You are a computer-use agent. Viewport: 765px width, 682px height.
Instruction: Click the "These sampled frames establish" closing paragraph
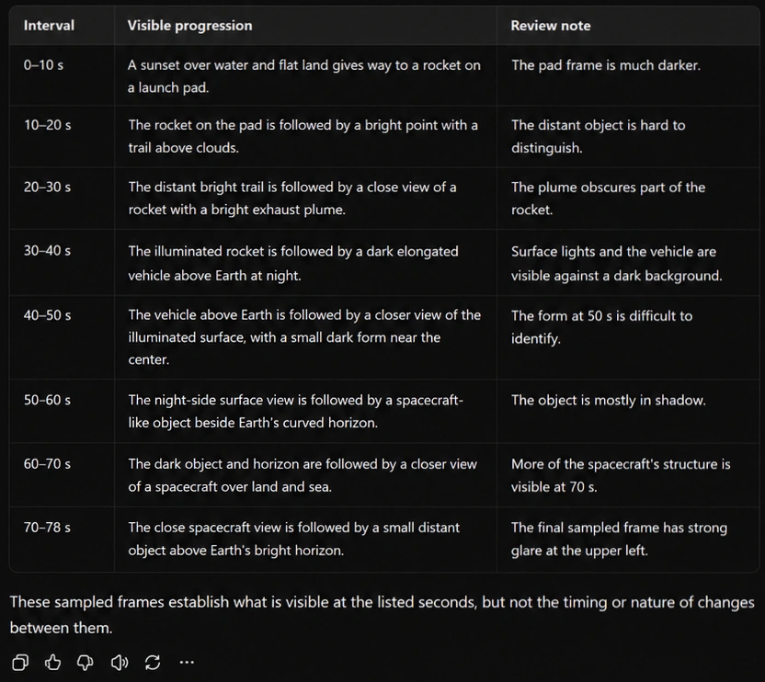coord(382,615)
